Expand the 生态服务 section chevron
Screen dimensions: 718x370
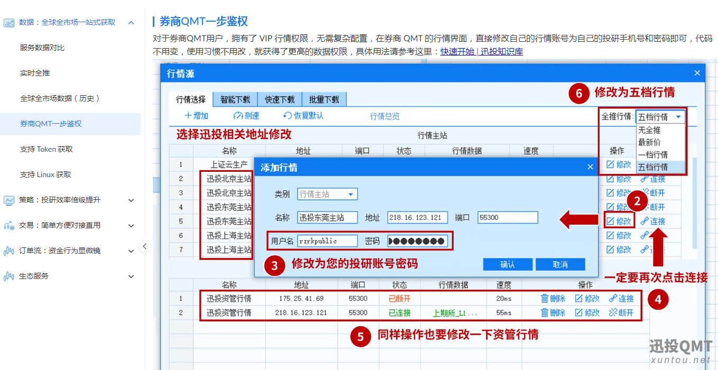pos(131,276)
